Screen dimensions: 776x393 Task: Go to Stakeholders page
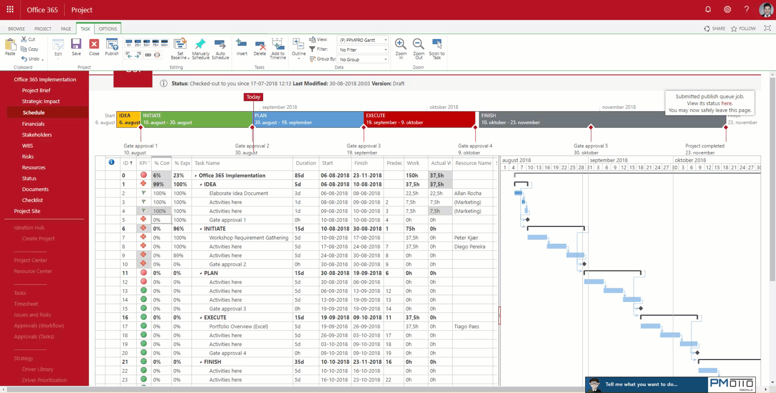tap(37, 135)
